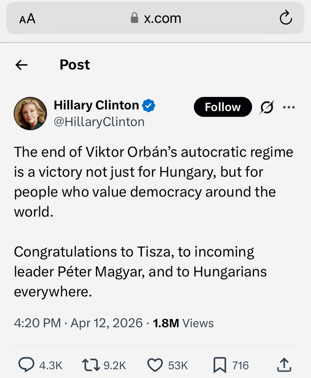Tap the blue verified badge
This screenshot has height=378, width=311.
[149, 105]
